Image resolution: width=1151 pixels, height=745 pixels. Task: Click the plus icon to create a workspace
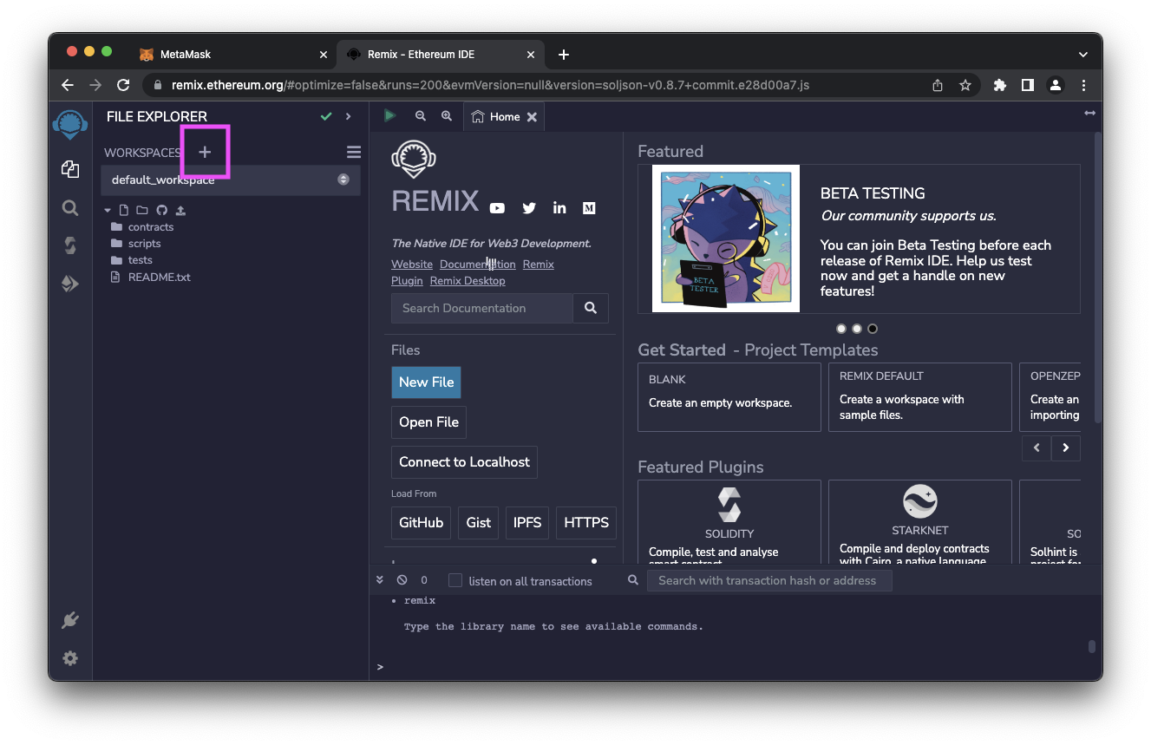205,152
